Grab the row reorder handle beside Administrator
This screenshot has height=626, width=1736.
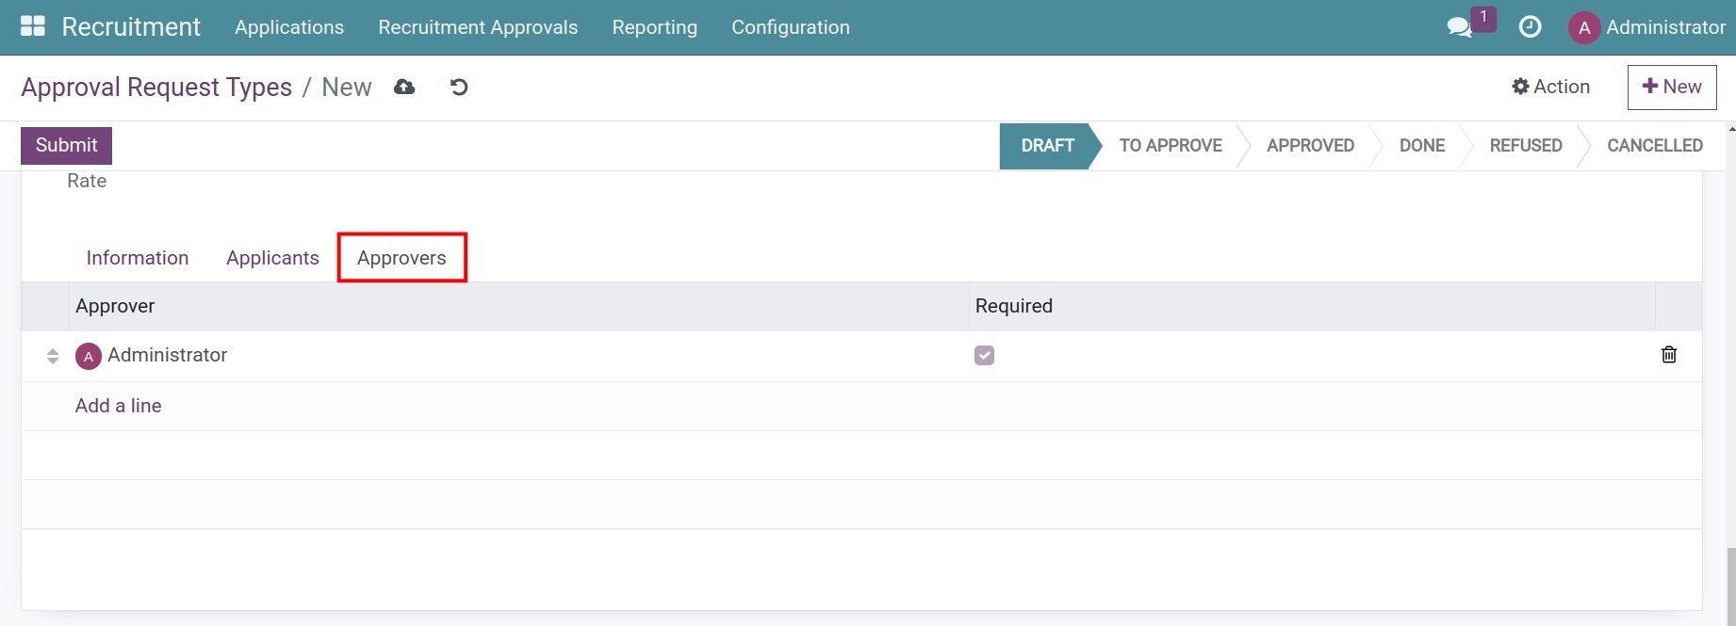53,356
